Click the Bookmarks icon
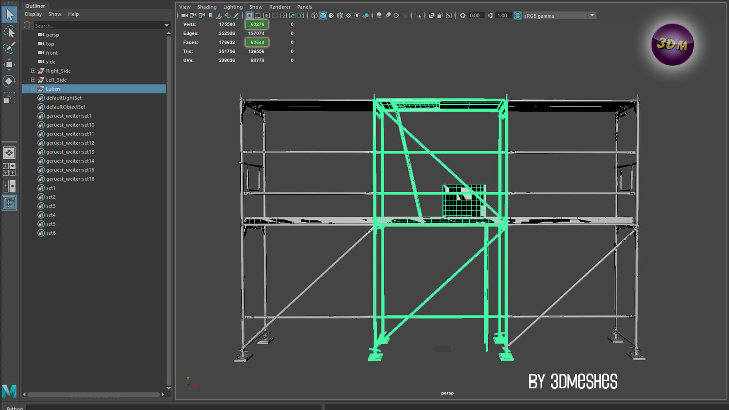Viewport: 729px width, 410px height. pos(210,16)
